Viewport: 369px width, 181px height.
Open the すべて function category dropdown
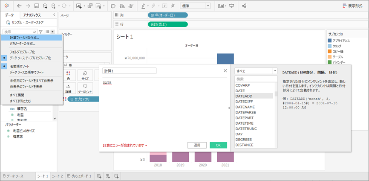coord(256,71)
